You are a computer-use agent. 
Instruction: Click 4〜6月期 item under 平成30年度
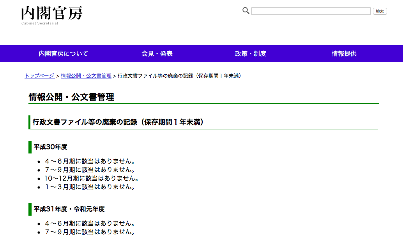90,161
